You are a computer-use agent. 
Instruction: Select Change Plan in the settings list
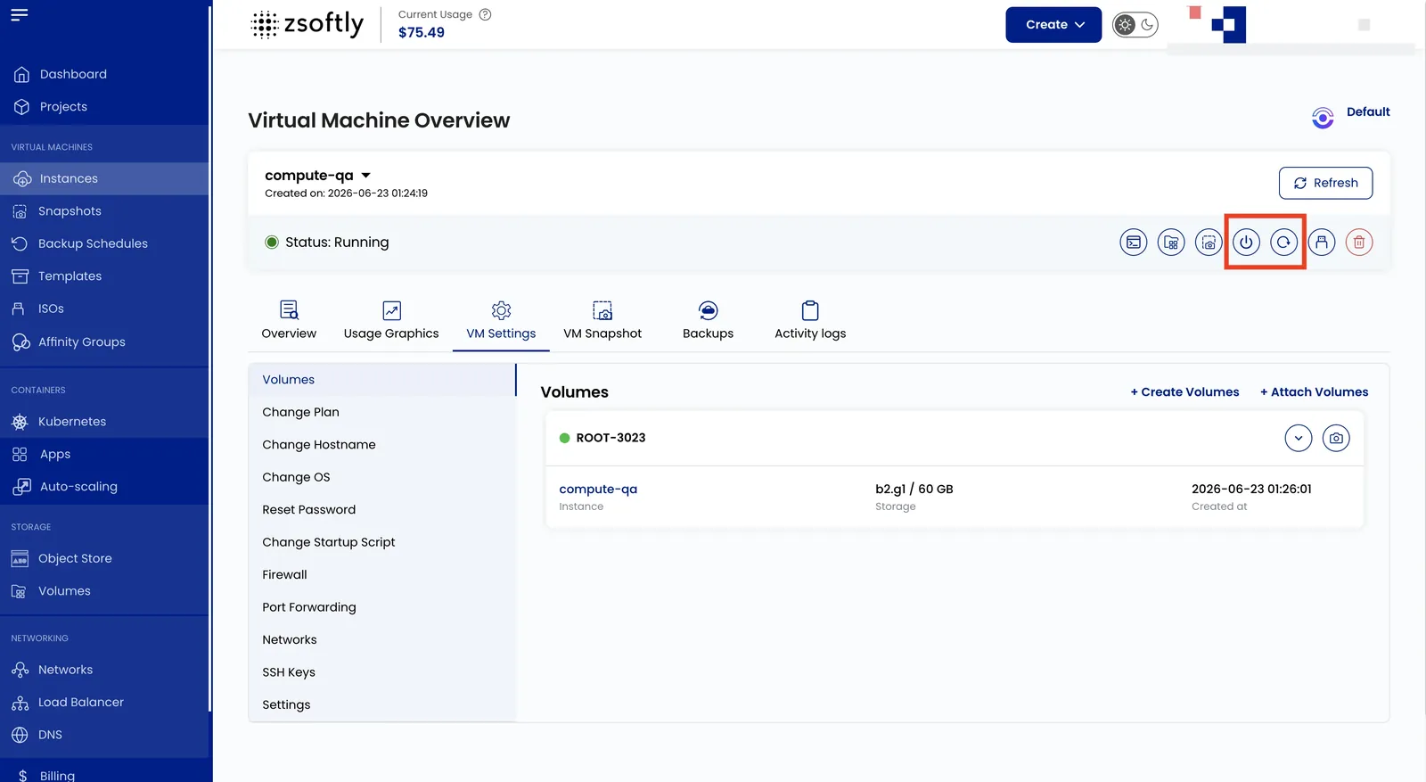coord(300,412)
